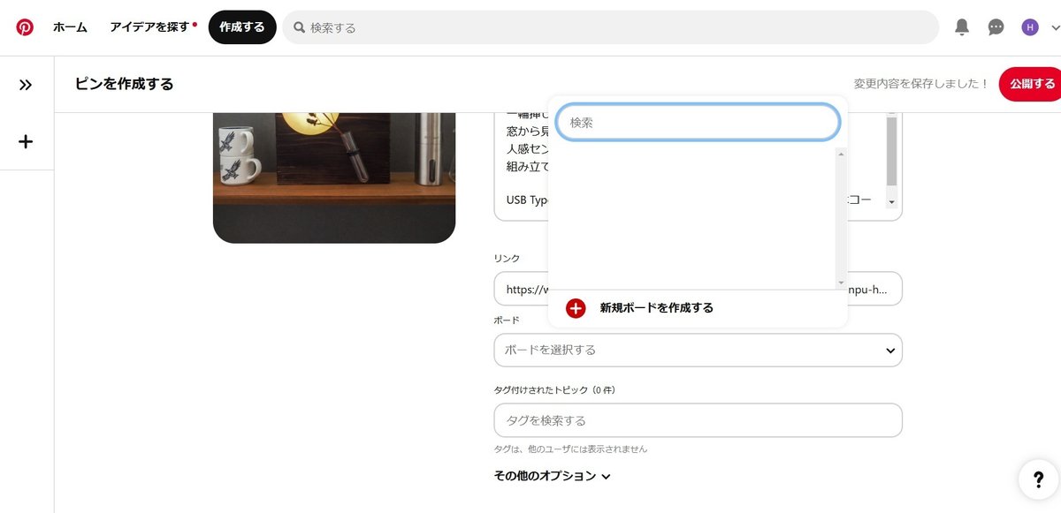This screenshot has height=513, width=1061.
Task: Click the red plus circle icon
Action: [576, 308]
